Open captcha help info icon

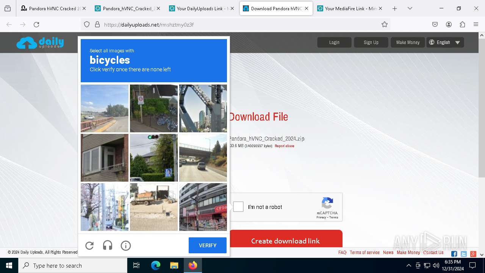click(x=126, y=246)
